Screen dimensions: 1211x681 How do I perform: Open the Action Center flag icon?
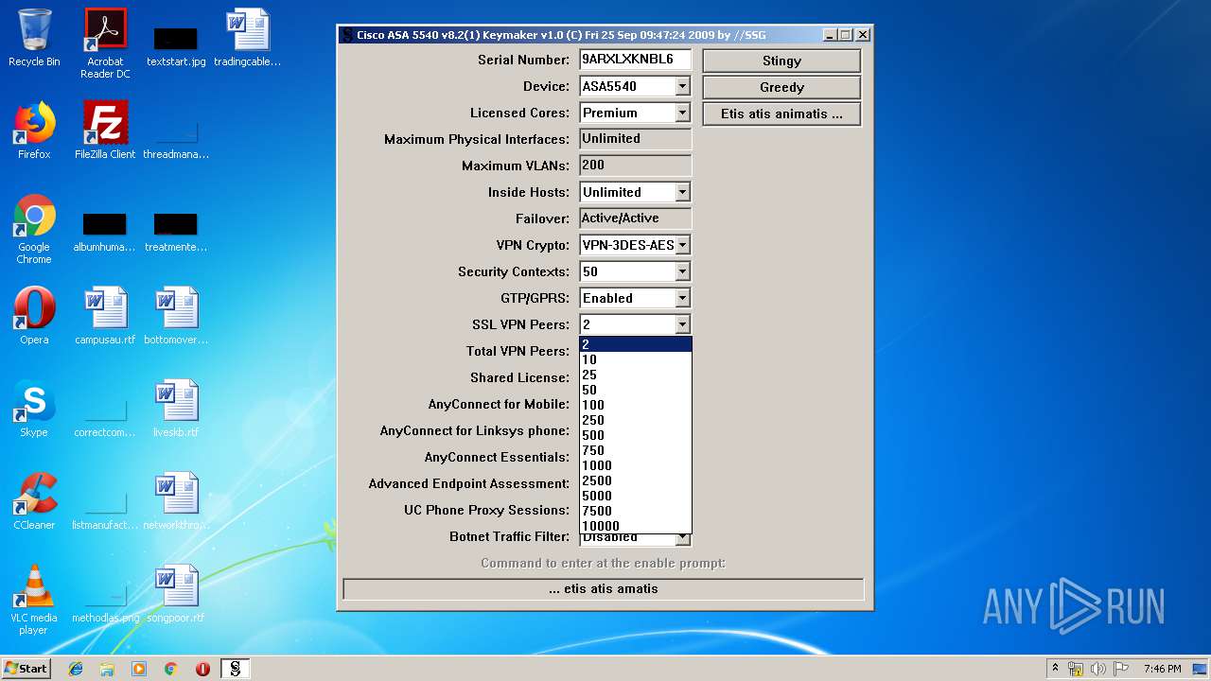pyautogui.click(x=1121, y=669)
